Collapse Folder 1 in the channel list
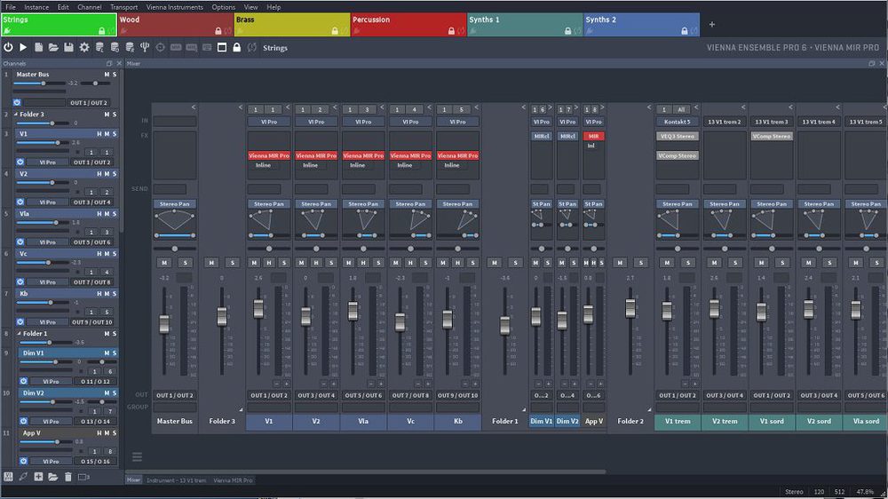Viewport: 888px width, 499px height. (x=20, y=334)
